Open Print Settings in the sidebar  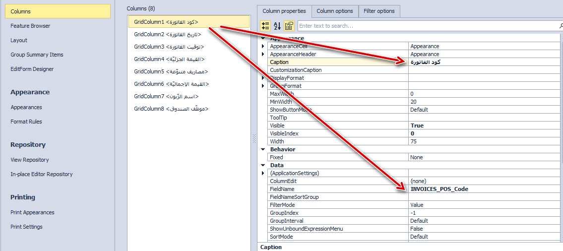pos(26,227)
